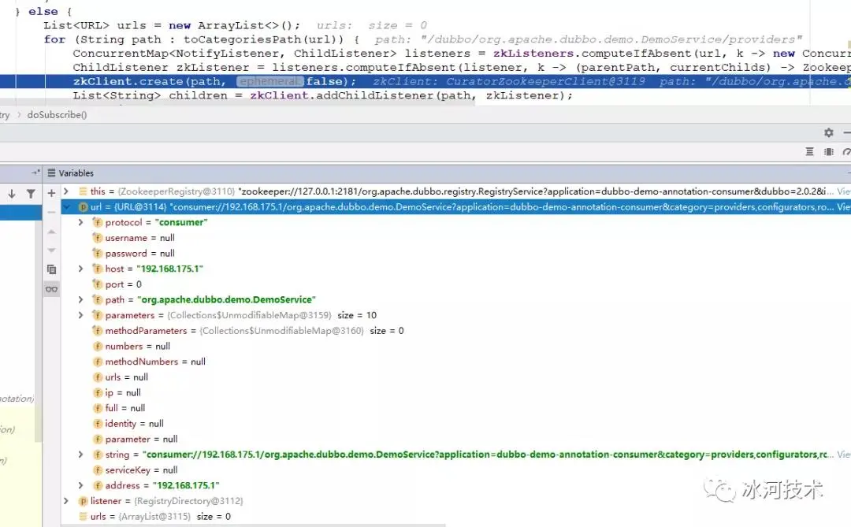Click the 'urls = null' field row inside url
The height and width of the screenshot is (527, 851).
pos(456,377)
